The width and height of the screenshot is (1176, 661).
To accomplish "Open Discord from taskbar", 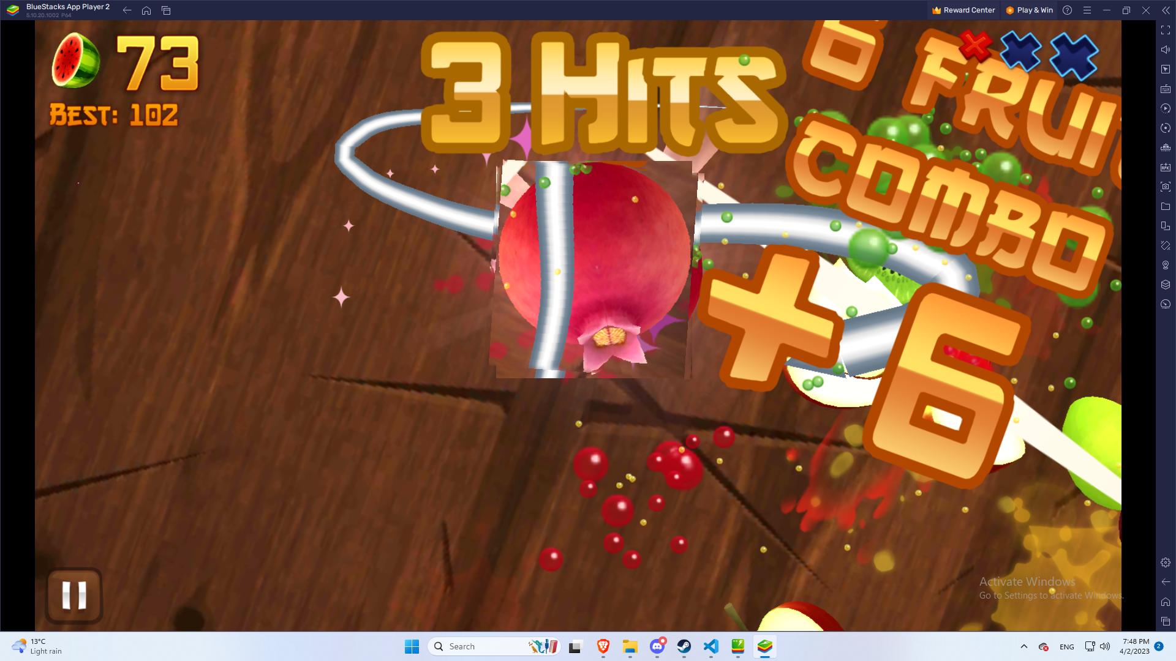I will click(x=657, y=646).
